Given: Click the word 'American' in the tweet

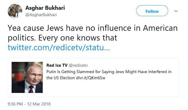Looking at the screenshot, I should [x=160, y=28].
